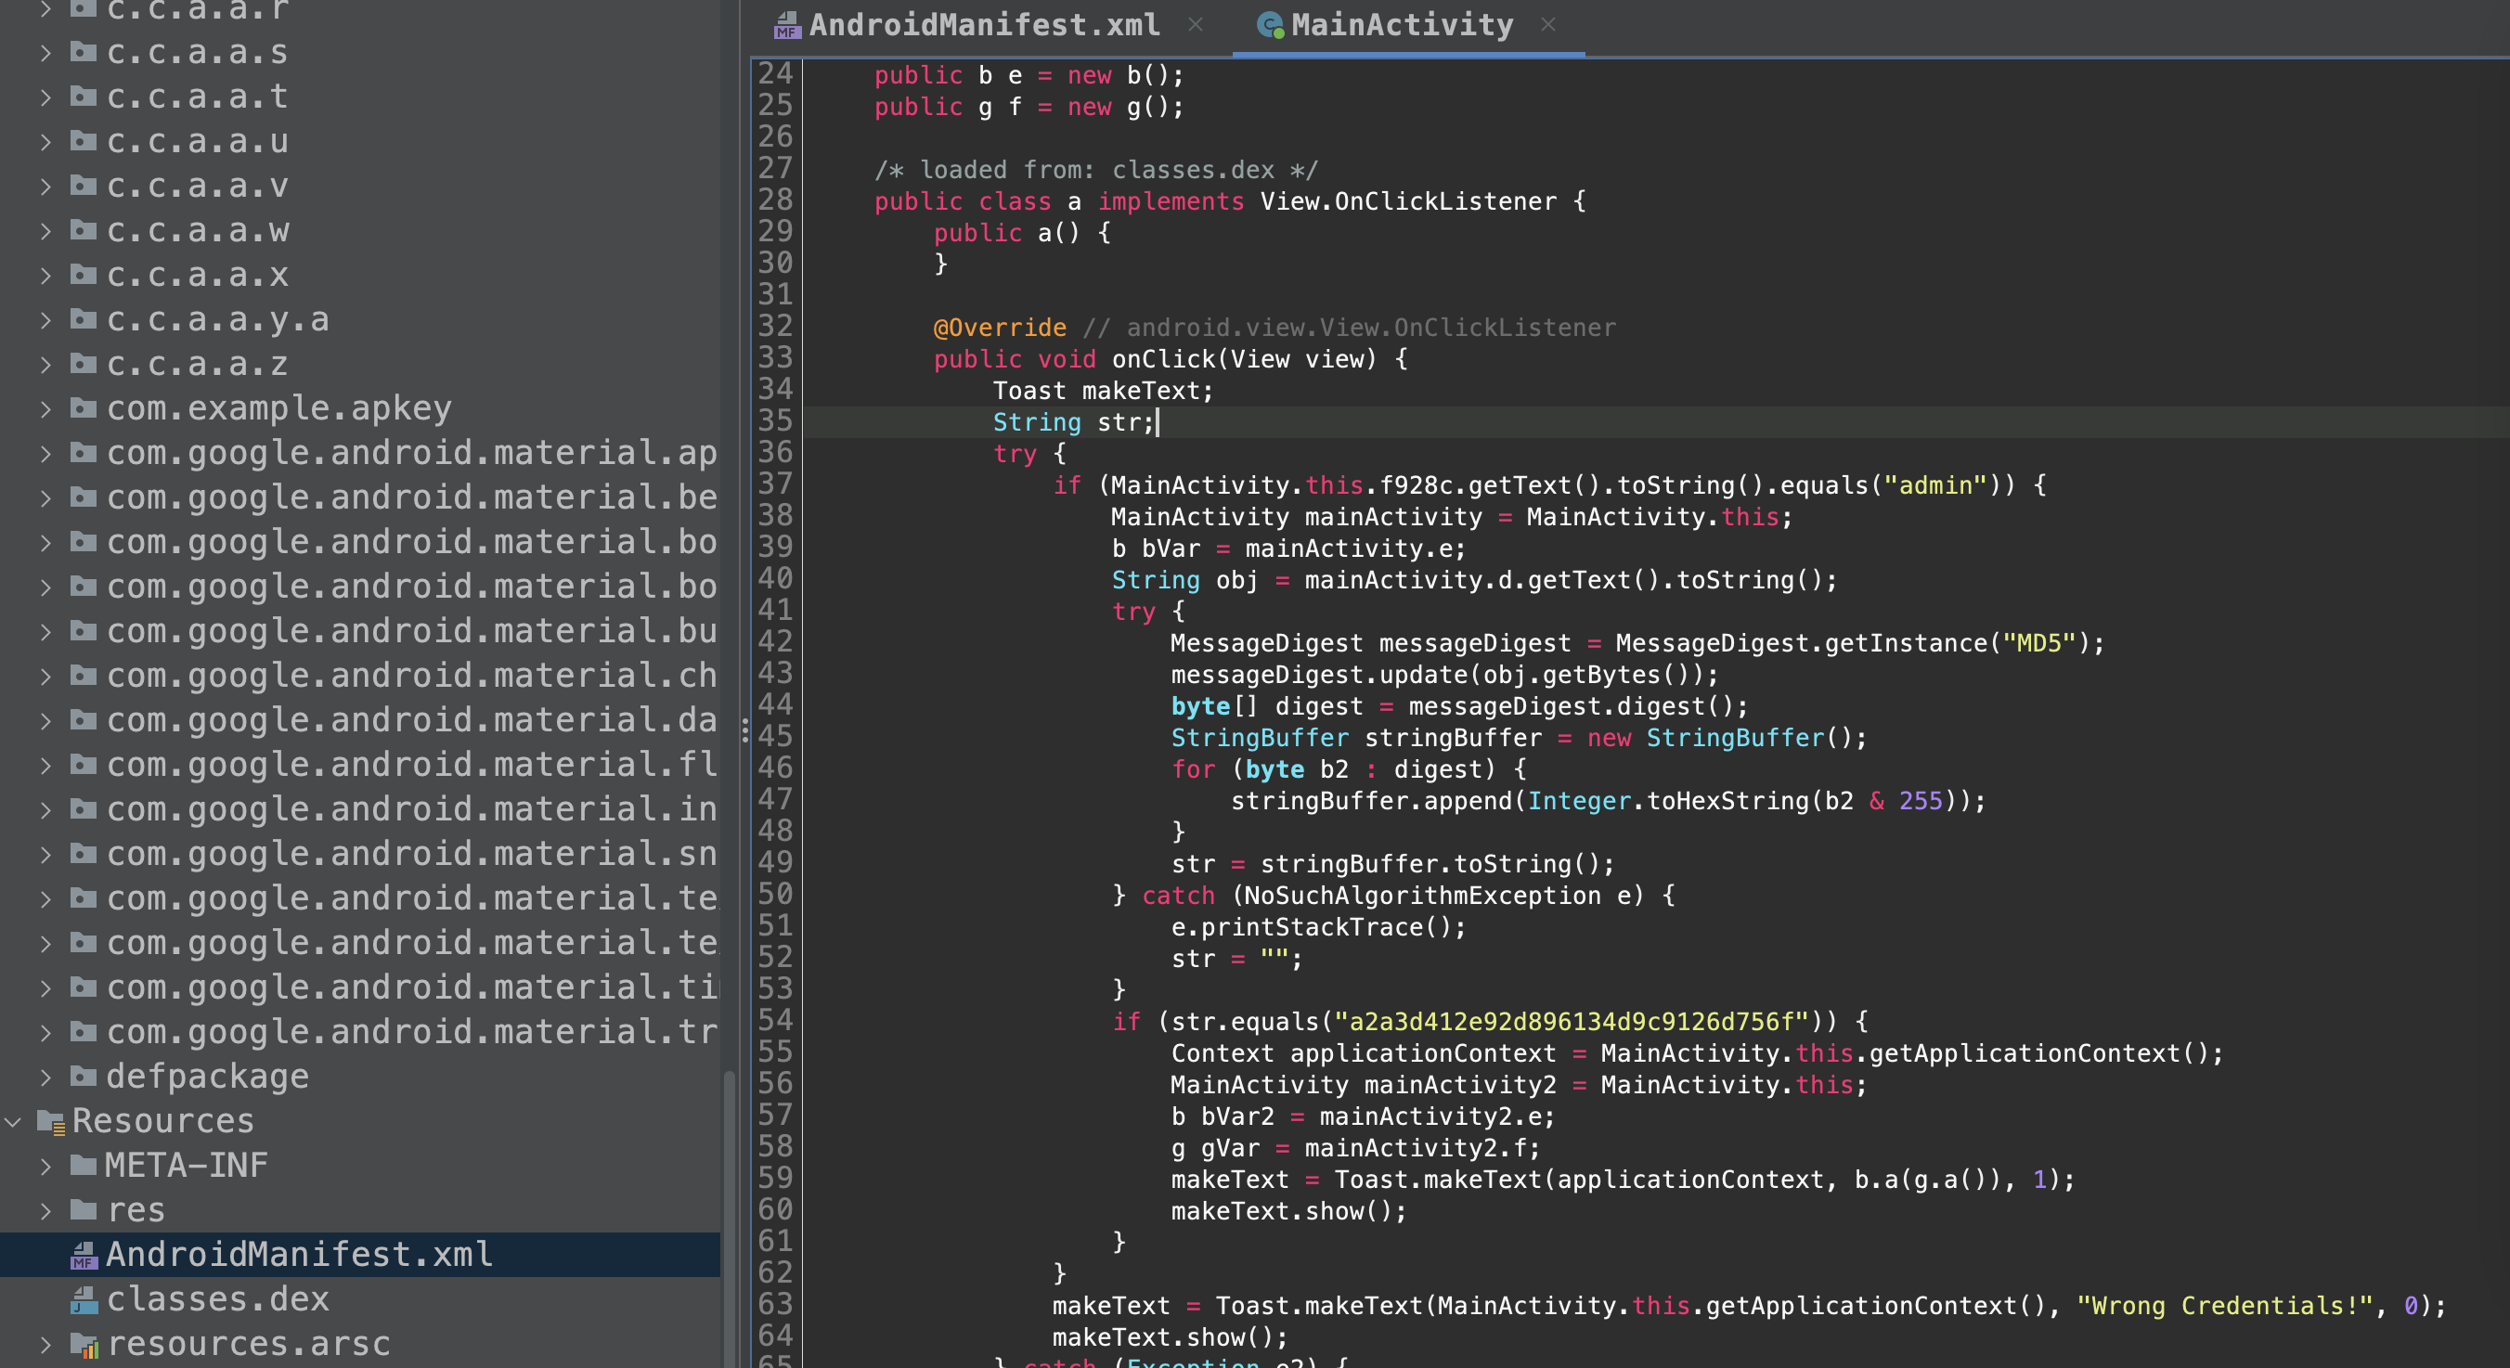2510x1368 pixels.
Task: Click NoSuchAlgorithmException on line 50
Action: (x=1423, y=896)
